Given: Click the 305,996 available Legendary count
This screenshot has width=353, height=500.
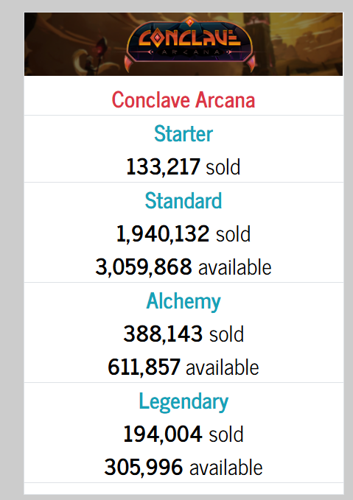Looking at the screenshot, I should click(184, 467).
